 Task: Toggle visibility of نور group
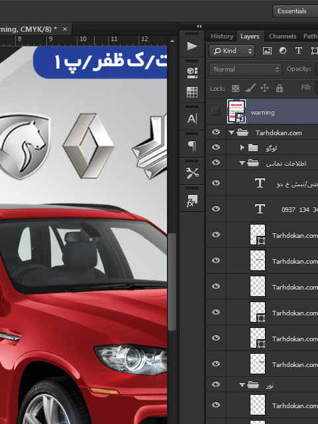click(x=216, y=384)
